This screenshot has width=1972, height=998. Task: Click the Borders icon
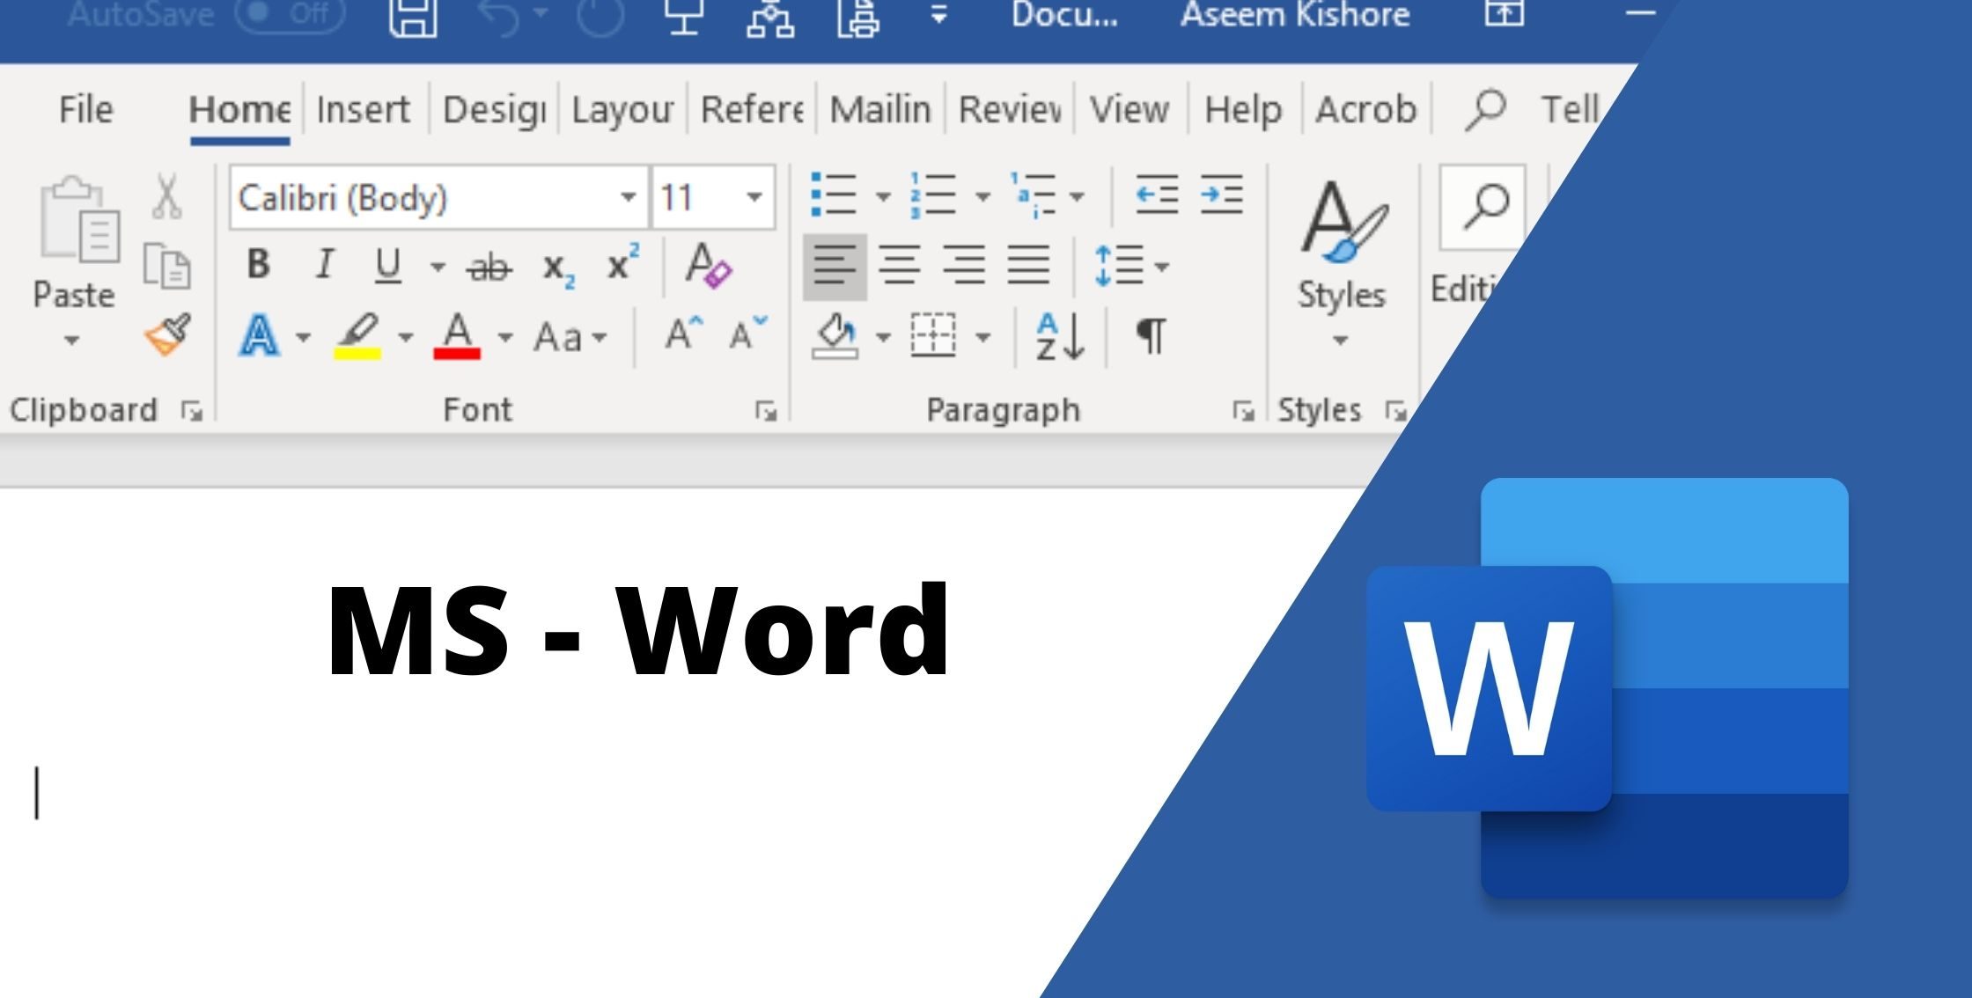[932, 335]
